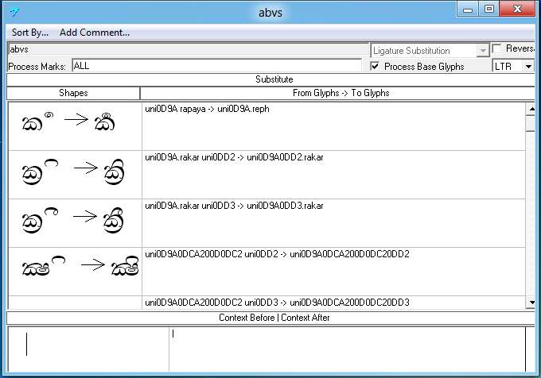Minimize the abvs window
The width and height of the screenshot is (541, 378).
[x=468, y=10]
